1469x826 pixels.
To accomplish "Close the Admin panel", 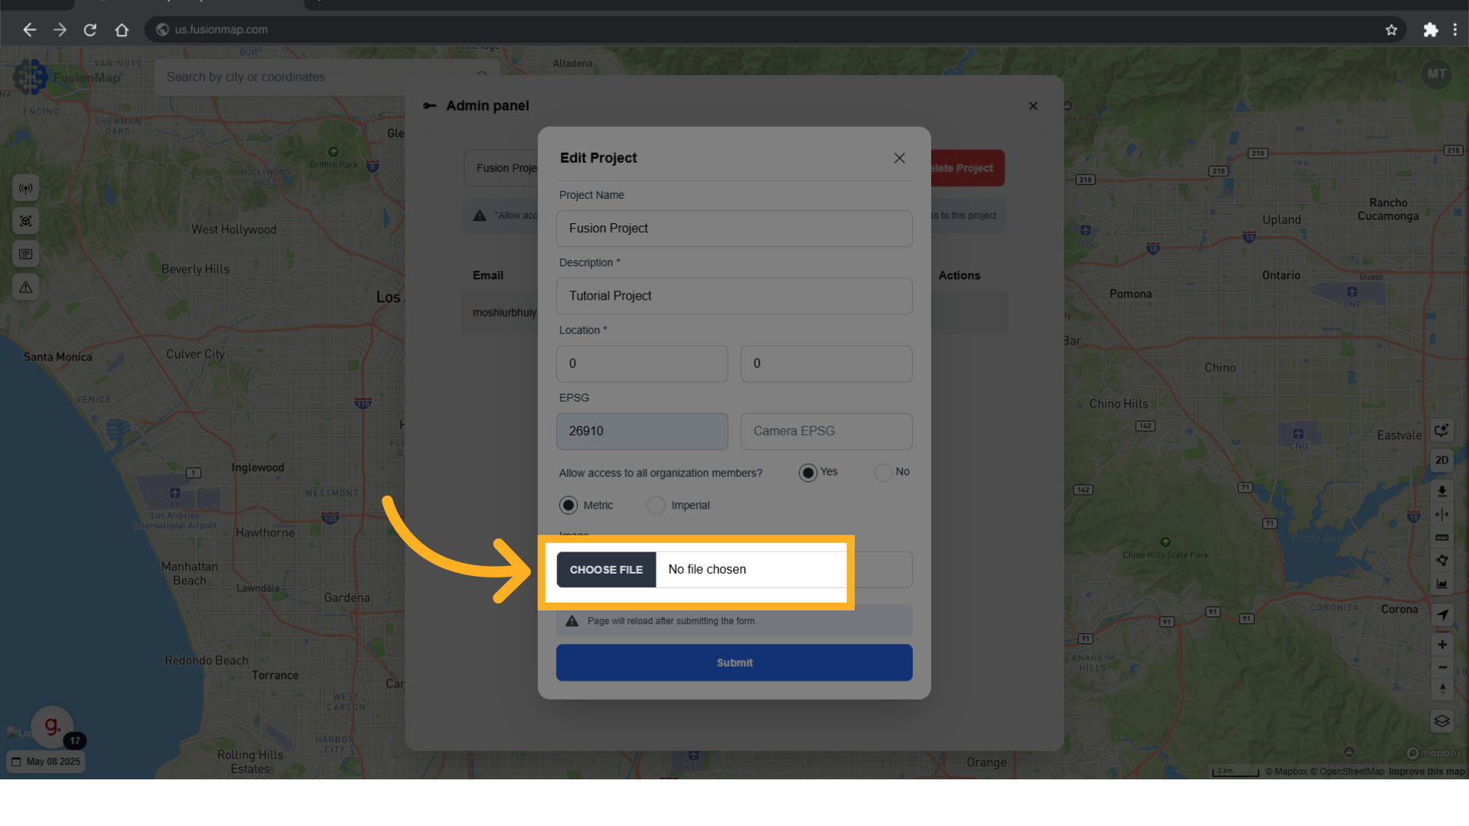I will [x=1034, y=106].
